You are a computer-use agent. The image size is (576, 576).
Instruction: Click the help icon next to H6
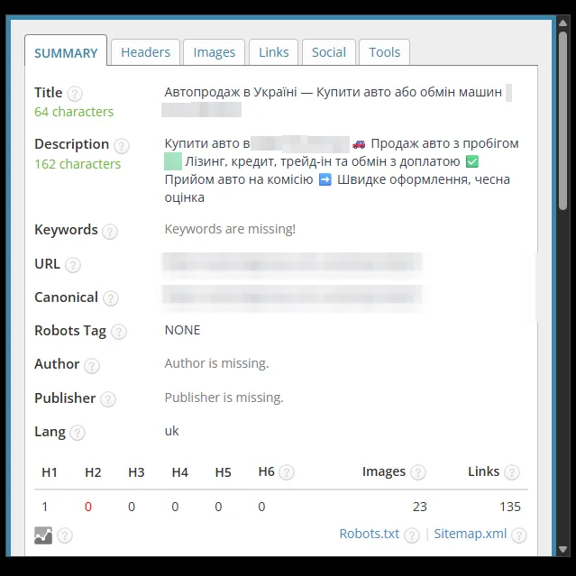pyautogui.click(x=286, y=472)
